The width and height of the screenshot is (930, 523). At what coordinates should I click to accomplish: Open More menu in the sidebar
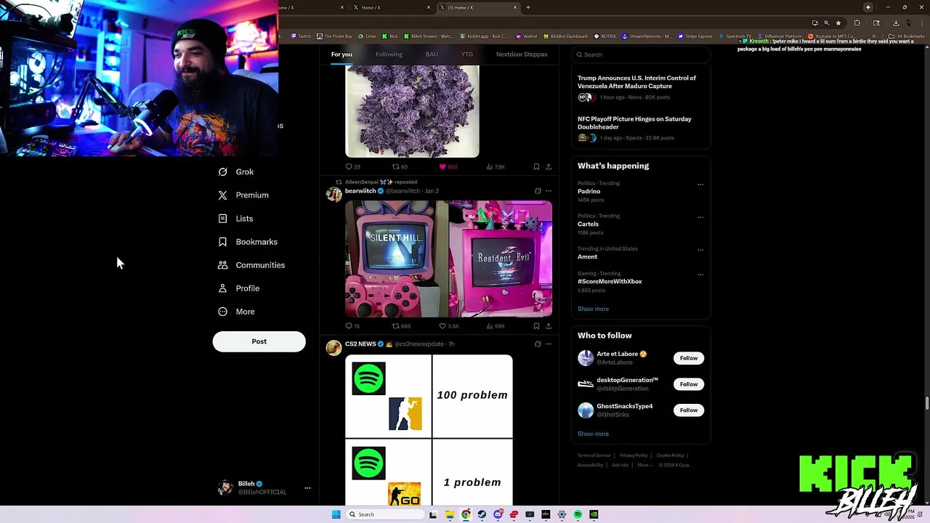(x=237, y=312)
